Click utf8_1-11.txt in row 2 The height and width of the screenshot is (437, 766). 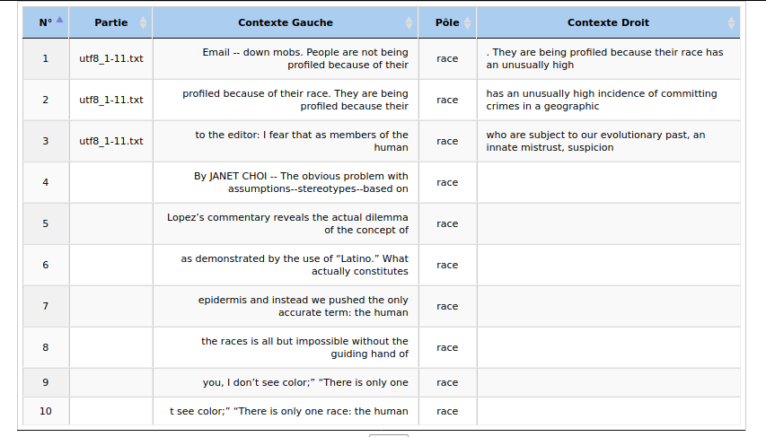[x=111, y=100]
